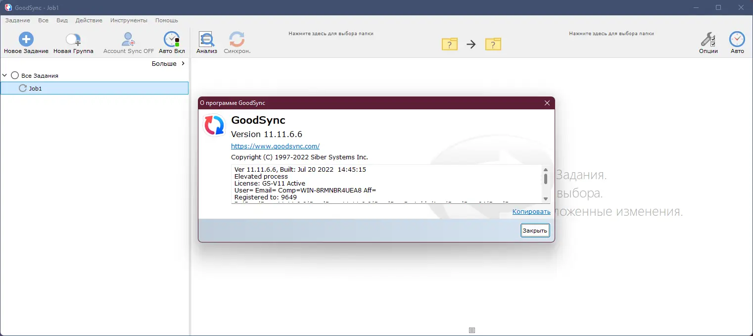Viewport: 753px width, 336px height.
Task: Maximize the GoodSync main window
Action: click(718, 7)
